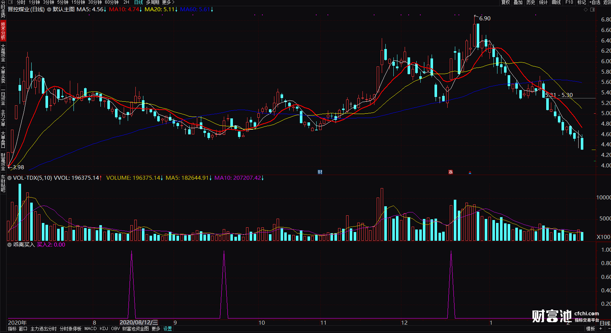Select 分时涨停板 indicator

tap(71, 329)
